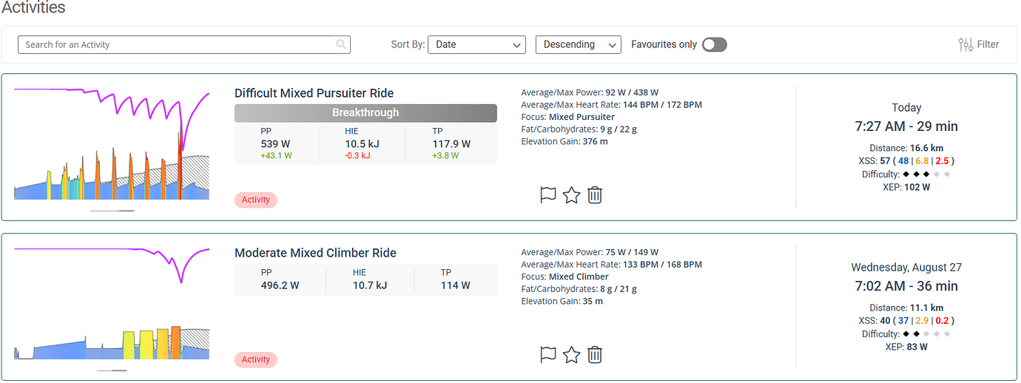The image size is (1021, 383).
Task: Click the Activity tag on Climber ride
Action: click(x=256, y=359)
